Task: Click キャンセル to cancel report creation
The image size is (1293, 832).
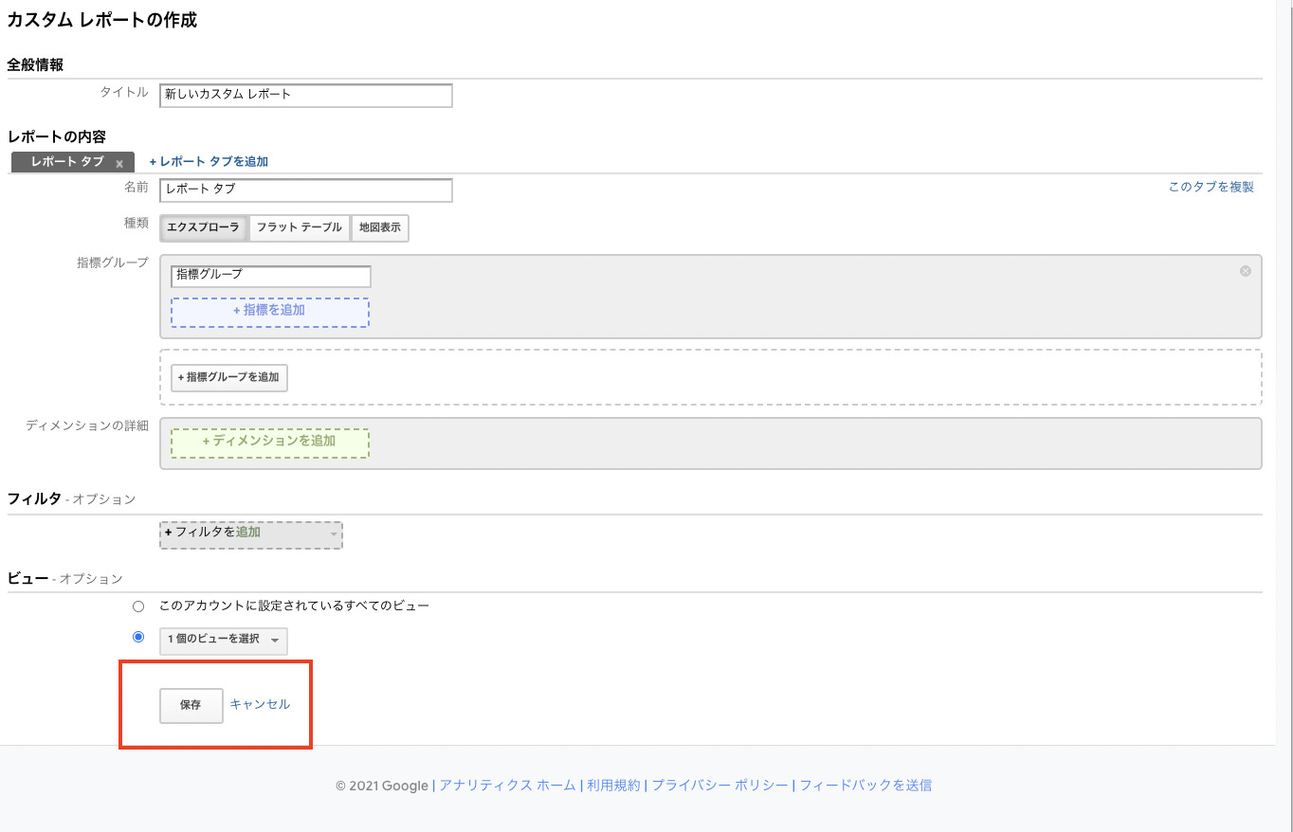Action: (259, 704)
